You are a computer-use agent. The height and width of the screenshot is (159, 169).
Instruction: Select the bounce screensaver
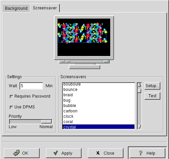99,90
